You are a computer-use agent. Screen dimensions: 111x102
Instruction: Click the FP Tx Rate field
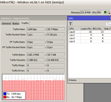36,42
